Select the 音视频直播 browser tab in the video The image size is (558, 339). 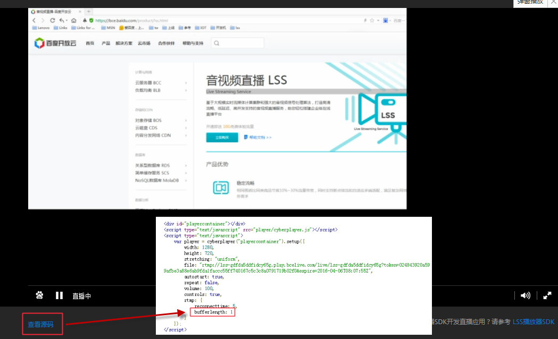[56, 12]
